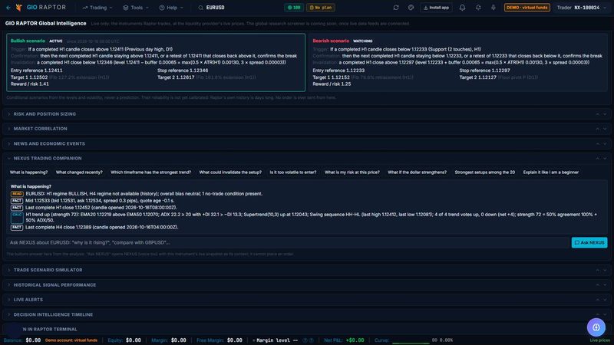This screenshot has height=345, width=614.
Task: Open the Tools menu
Action: [x=136, y=8]
